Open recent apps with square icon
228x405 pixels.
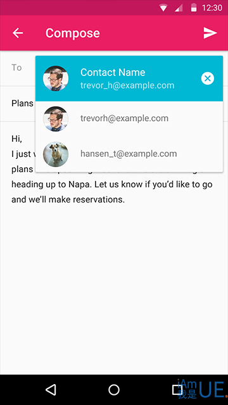177,390
